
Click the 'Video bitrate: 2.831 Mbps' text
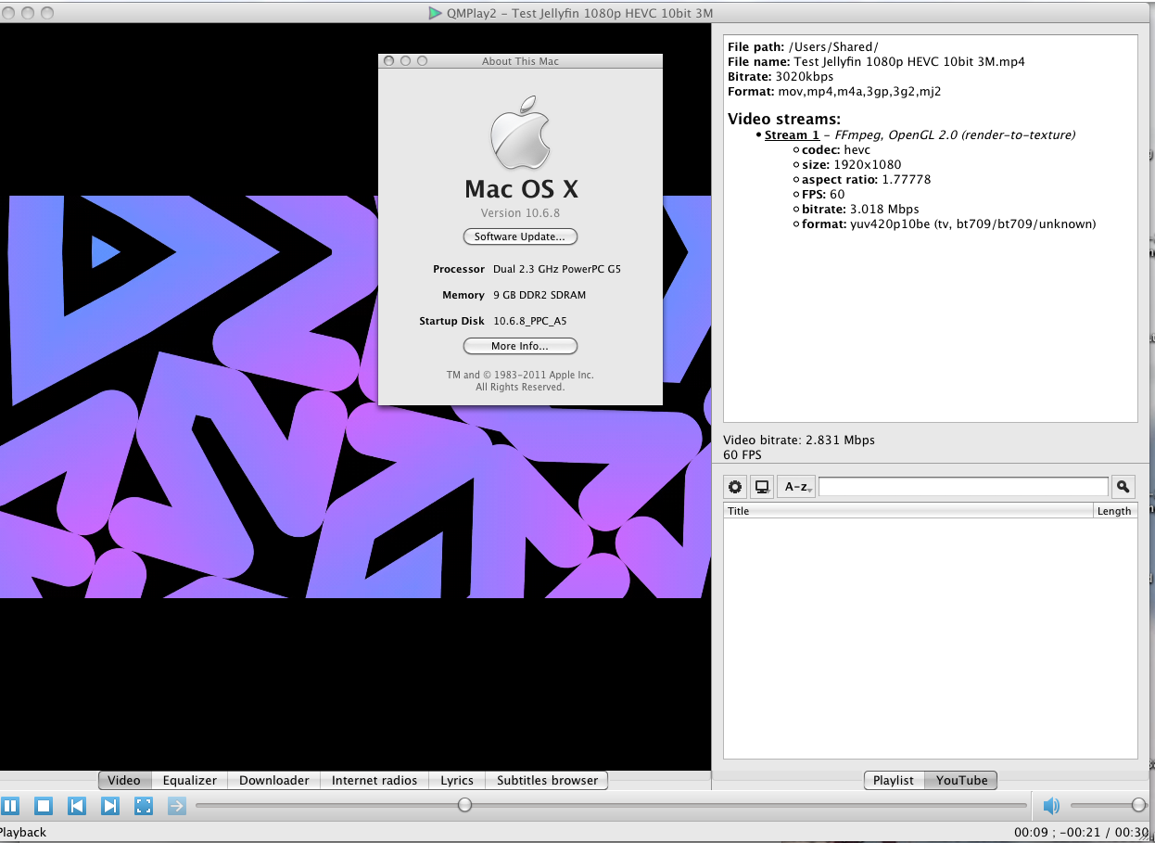click(799, 440)
